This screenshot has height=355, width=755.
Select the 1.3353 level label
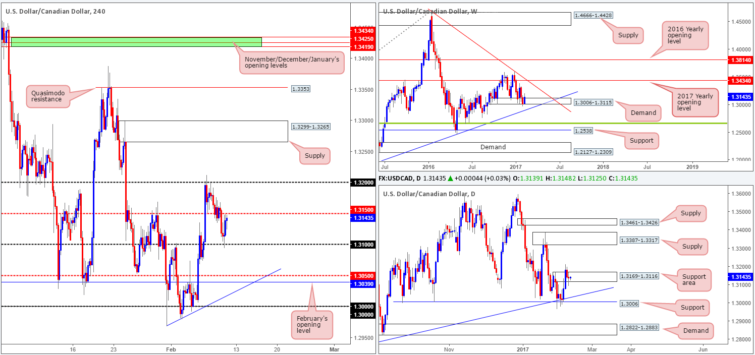pyautogui.click(x=300, y=89)
